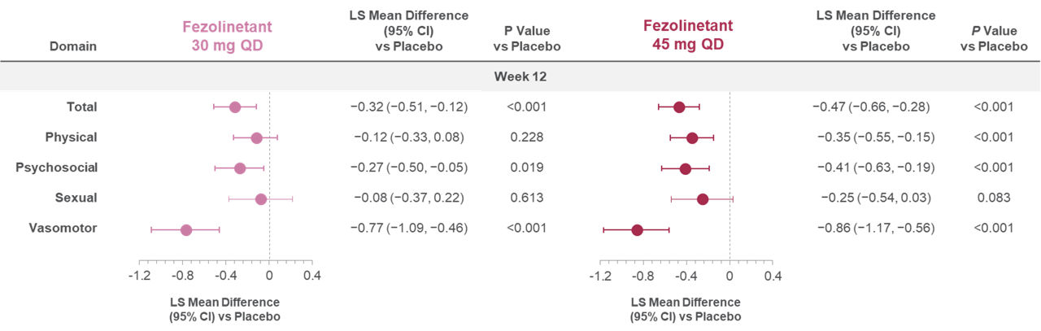Click the 45 mg Vasomotor data point

click(x=637, y=230)
